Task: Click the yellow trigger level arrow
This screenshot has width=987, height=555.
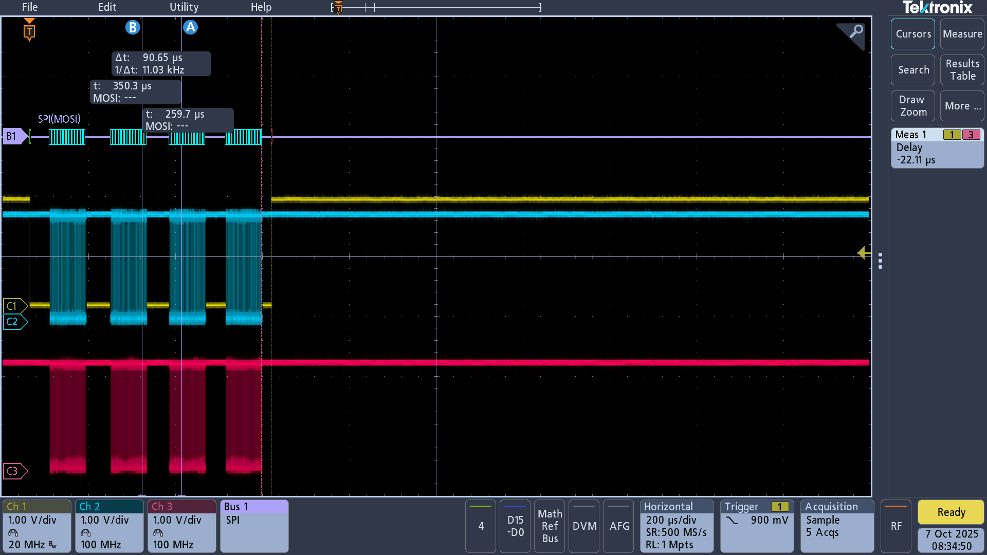Action: (x=864, y=253)
